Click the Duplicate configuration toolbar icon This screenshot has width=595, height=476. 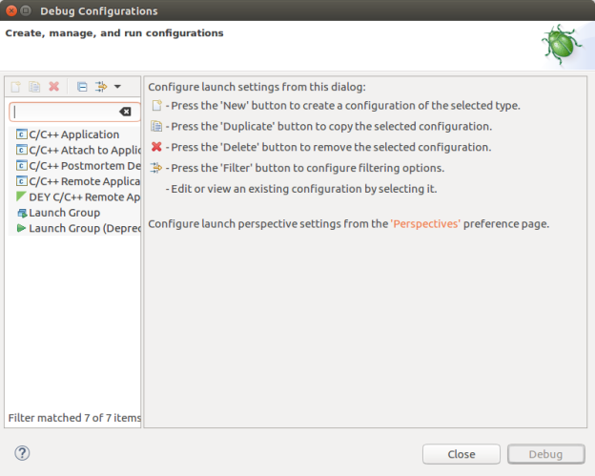tap(34, 87)
